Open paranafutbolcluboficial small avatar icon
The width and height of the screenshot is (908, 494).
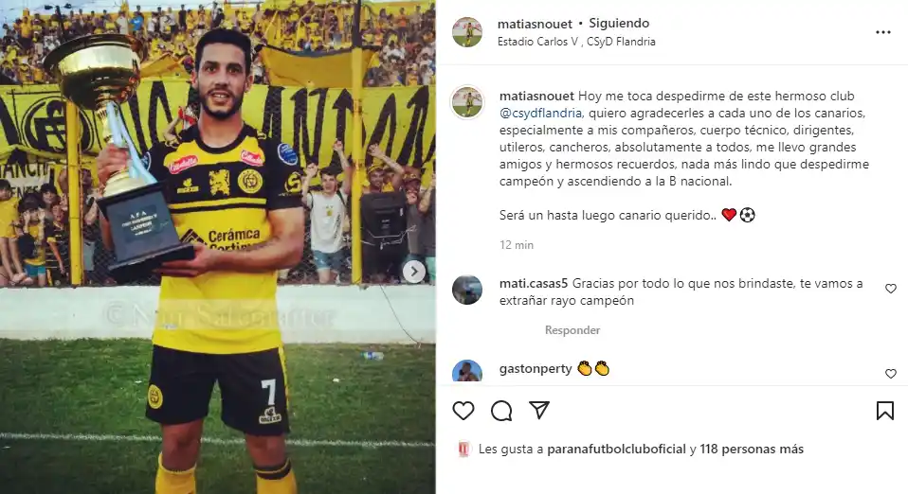(x=463, y=450)
